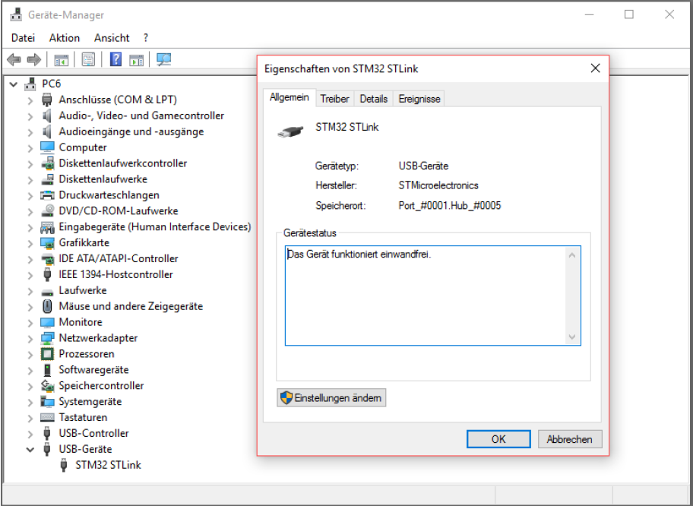693x506 pixels.
Task: Click the action pane toolbar icon
Action: click(x=136, y=59)
